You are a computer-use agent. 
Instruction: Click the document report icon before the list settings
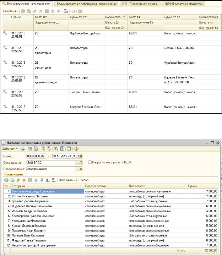[x=62, y=149]
